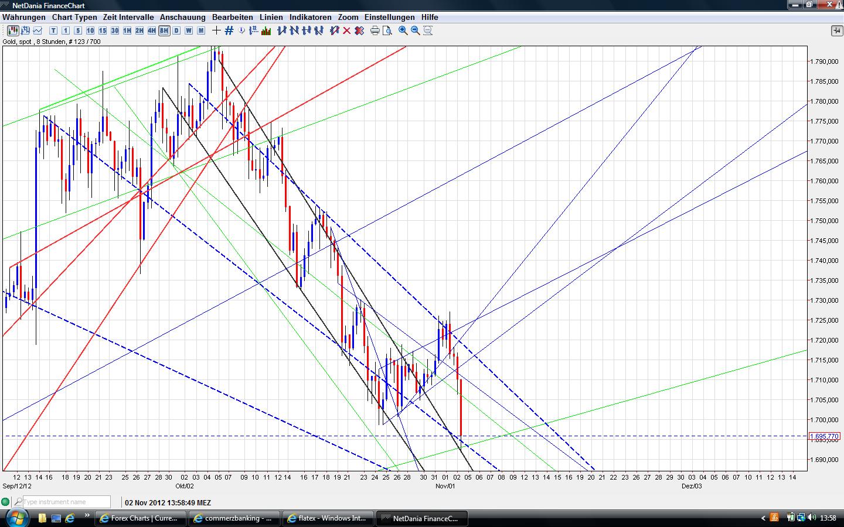844x527 pixels.
Task: Open the Chart Typen menu
Action: [74, 18]
